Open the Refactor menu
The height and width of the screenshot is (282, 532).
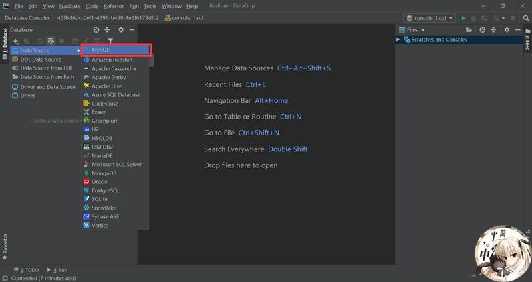click(114, 6)
